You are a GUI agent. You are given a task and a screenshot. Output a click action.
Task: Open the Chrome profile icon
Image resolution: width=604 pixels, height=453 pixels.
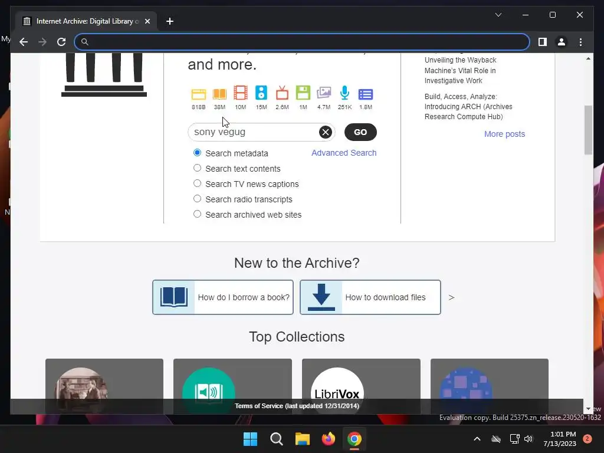[562, 42]
